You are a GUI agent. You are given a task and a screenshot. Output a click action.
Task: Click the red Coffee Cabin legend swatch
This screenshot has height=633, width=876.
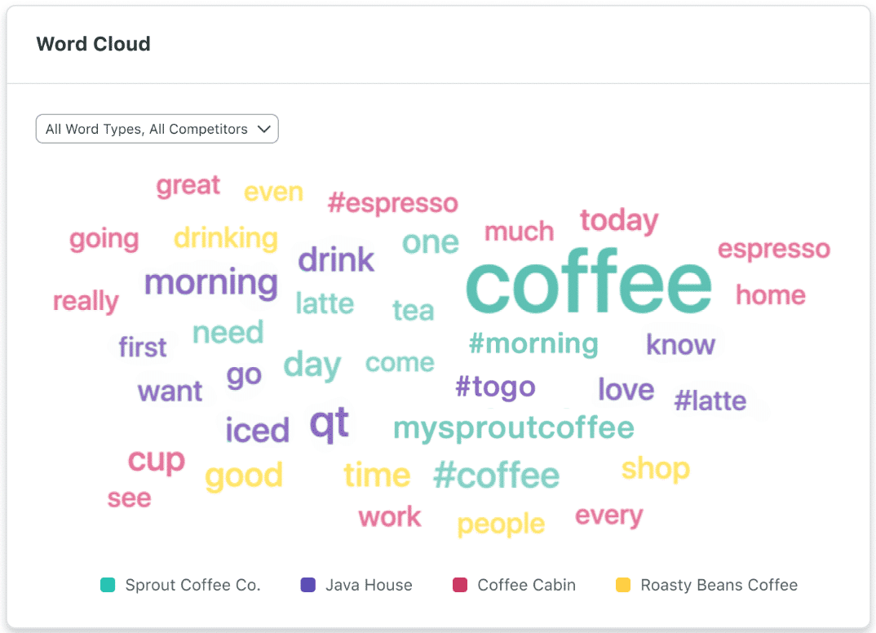[460, 585]
